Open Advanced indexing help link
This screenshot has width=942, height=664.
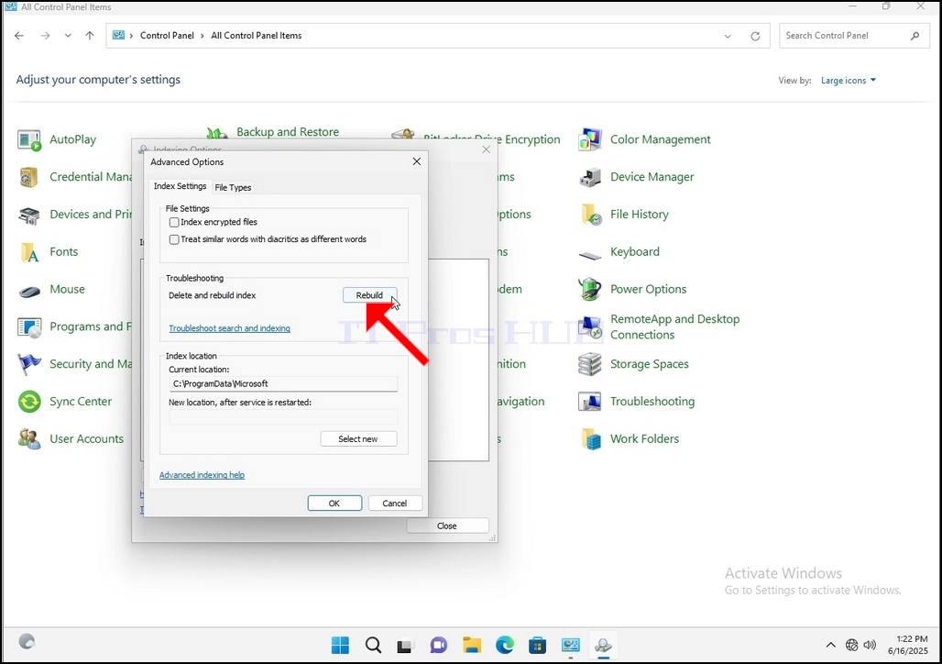(x=202, y=475)
